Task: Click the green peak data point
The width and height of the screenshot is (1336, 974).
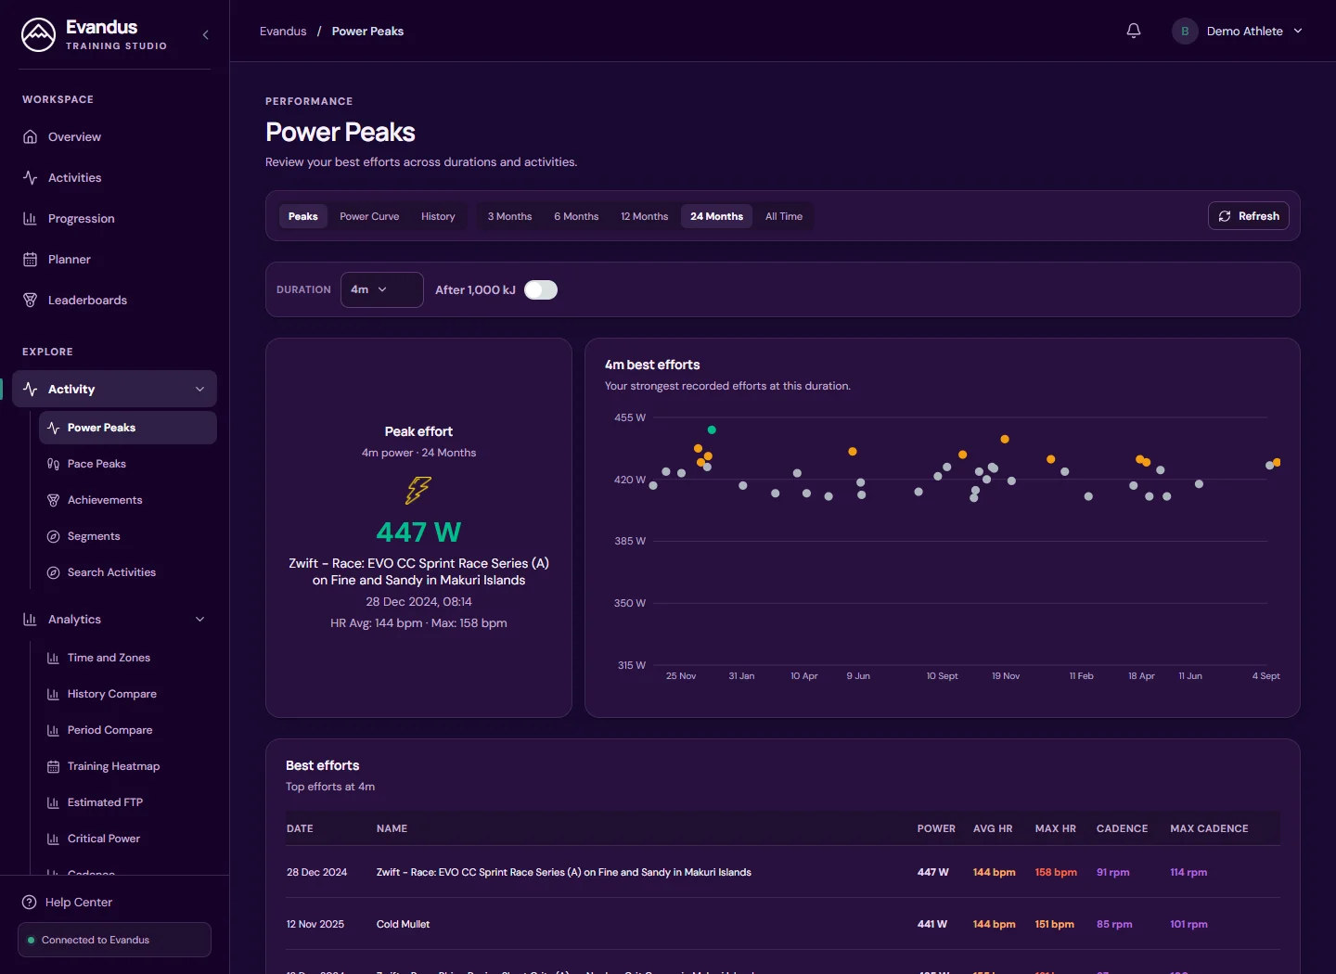Action: (x=712, y=429)
